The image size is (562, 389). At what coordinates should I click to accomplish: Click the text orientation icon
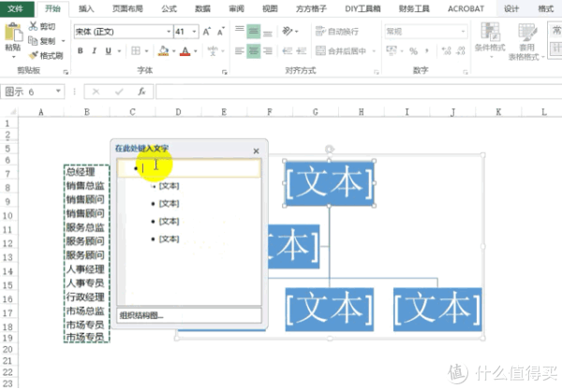pos(288,32)
